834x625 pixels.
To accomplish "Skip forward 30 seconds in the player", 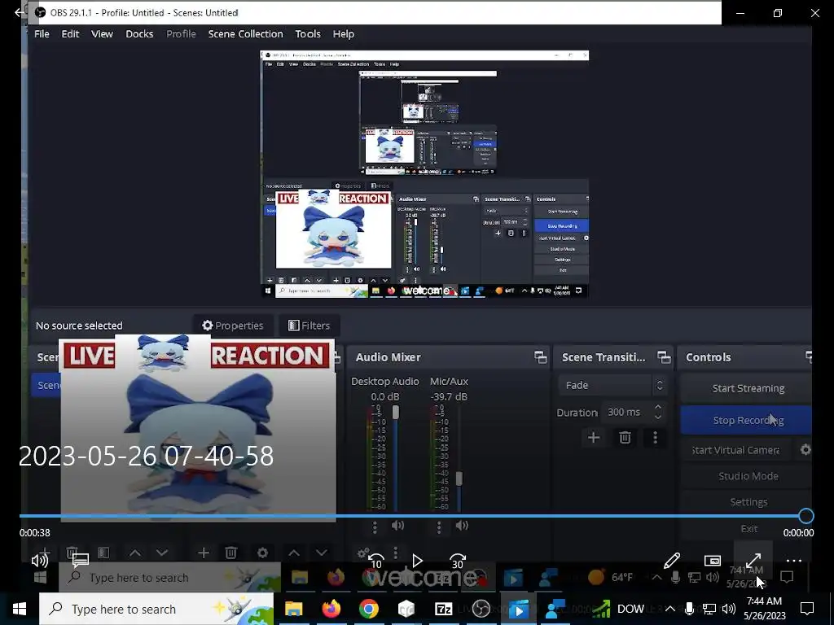I will coord(458,561).
